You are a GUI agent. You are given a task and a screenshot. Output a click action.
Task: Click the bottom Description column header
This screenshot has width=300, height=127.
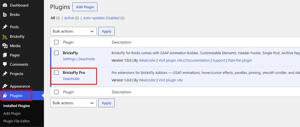coord(122,92)
